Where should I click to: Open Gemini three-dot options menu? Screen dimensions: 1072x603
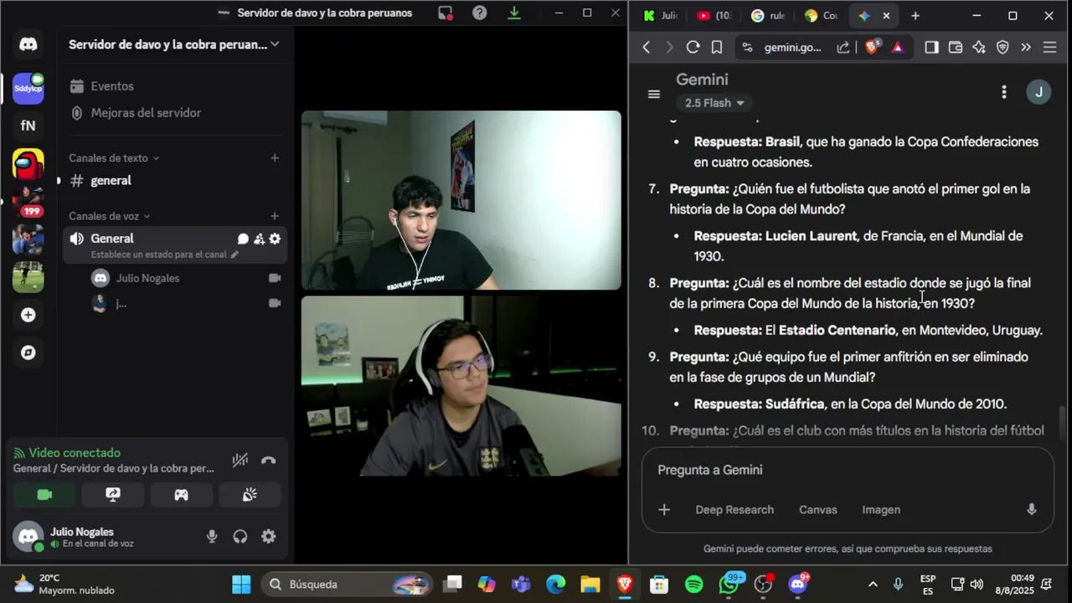click(x=1003, y=92)
